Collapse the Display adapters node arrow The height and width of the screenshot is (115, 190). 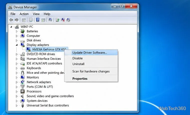[17, 45]
